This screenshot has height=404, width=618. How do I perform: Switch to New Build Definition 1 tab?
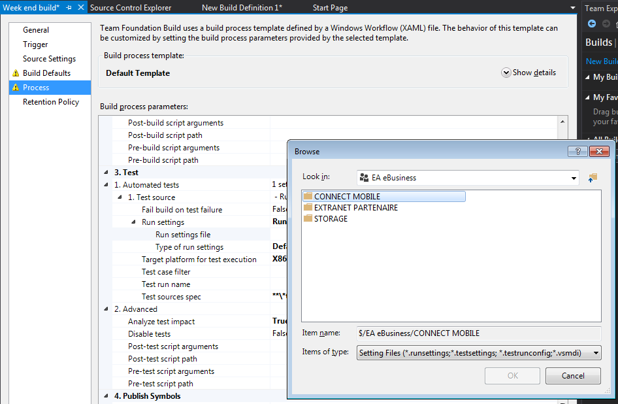pos(242,7)
